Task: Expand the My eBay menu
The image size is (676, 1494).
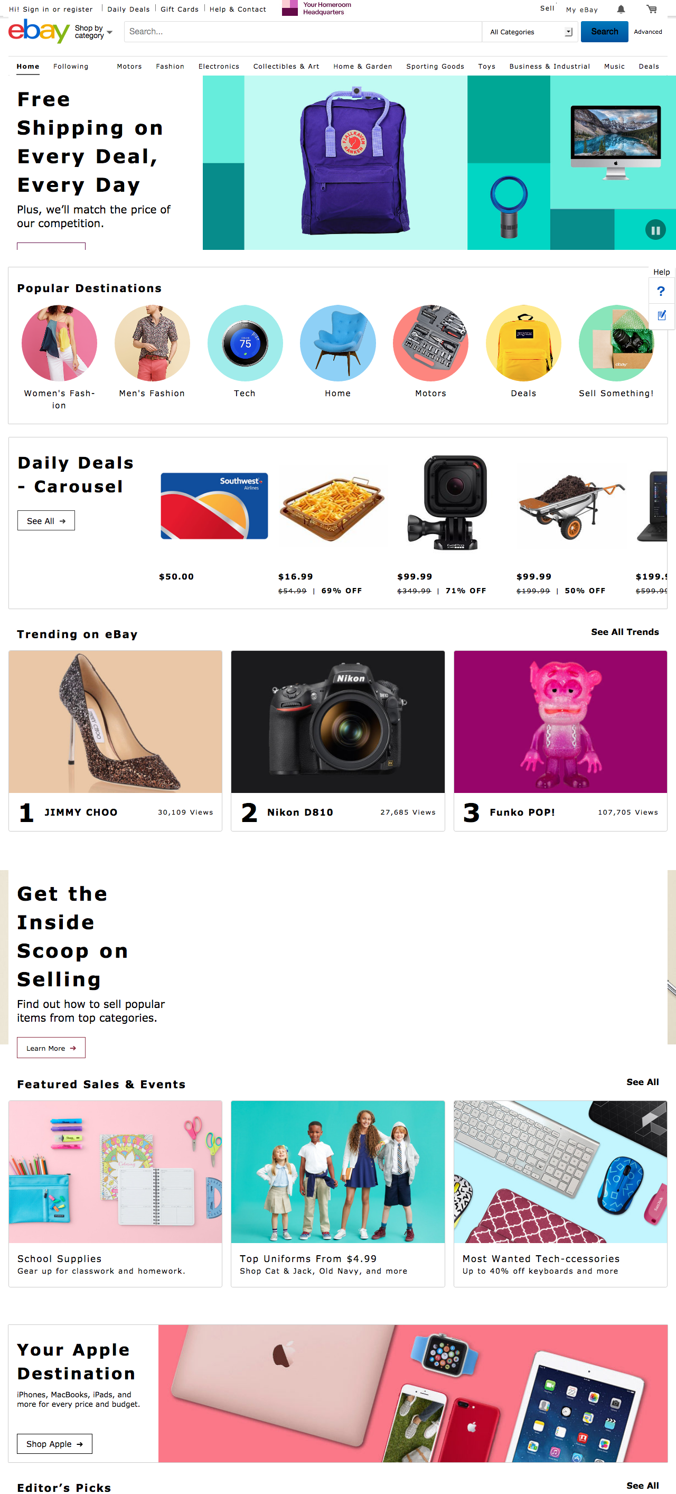Action: [581, 10]
